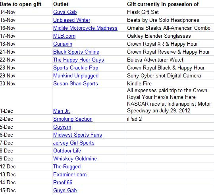
Task: Open the first Guys Gab link
Action: 65,12
